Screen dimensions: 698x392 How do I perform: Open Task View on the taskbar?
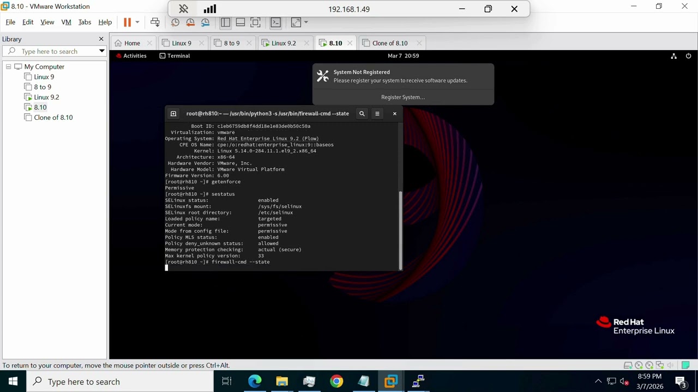pyautogui.click(x=227, y=381)
